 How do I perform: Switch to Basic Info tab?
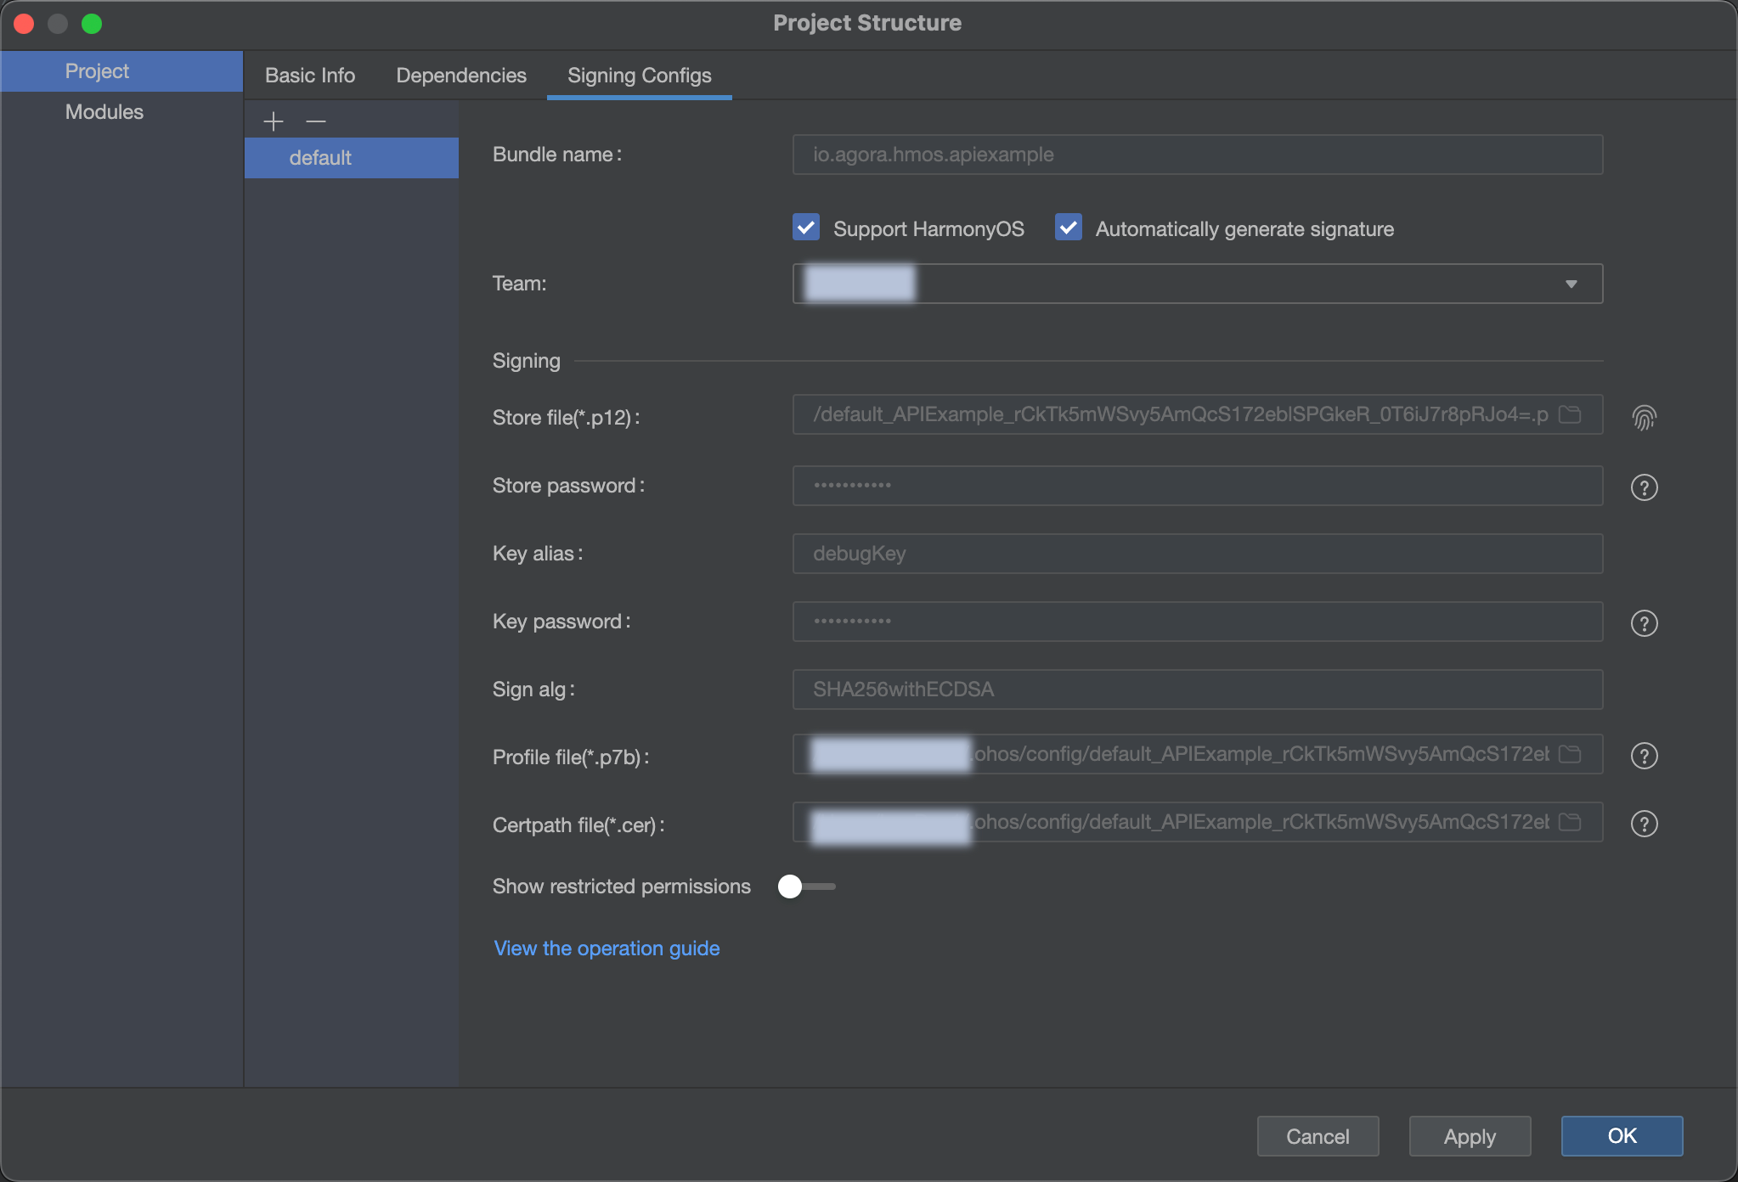(310, 76)
